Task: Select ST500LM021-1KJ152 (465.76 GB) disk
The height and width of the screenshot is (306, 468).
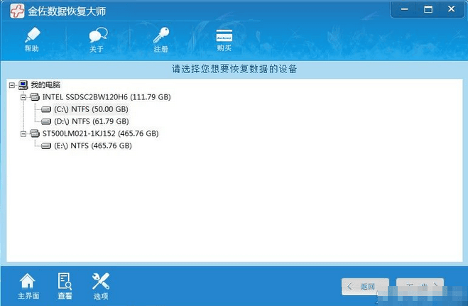Action: [x=101, y=133]
